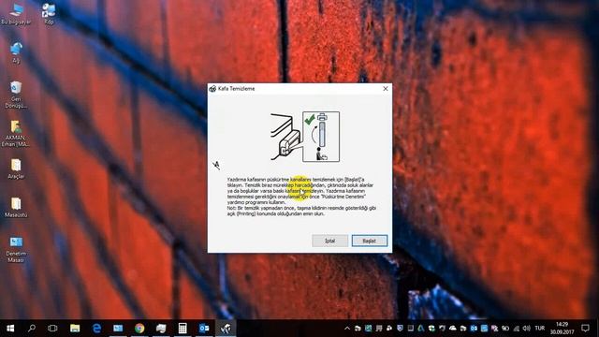Click the print head illustration image
Image resolution: width=599 pixels, height=337 pixels.
(305, 137)
